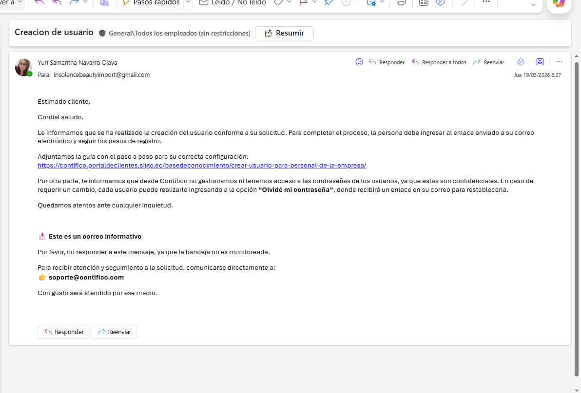Screen dimensions: 581x393
Task: Expand the rules icon dropdown arrow
Action: (382, 2)
